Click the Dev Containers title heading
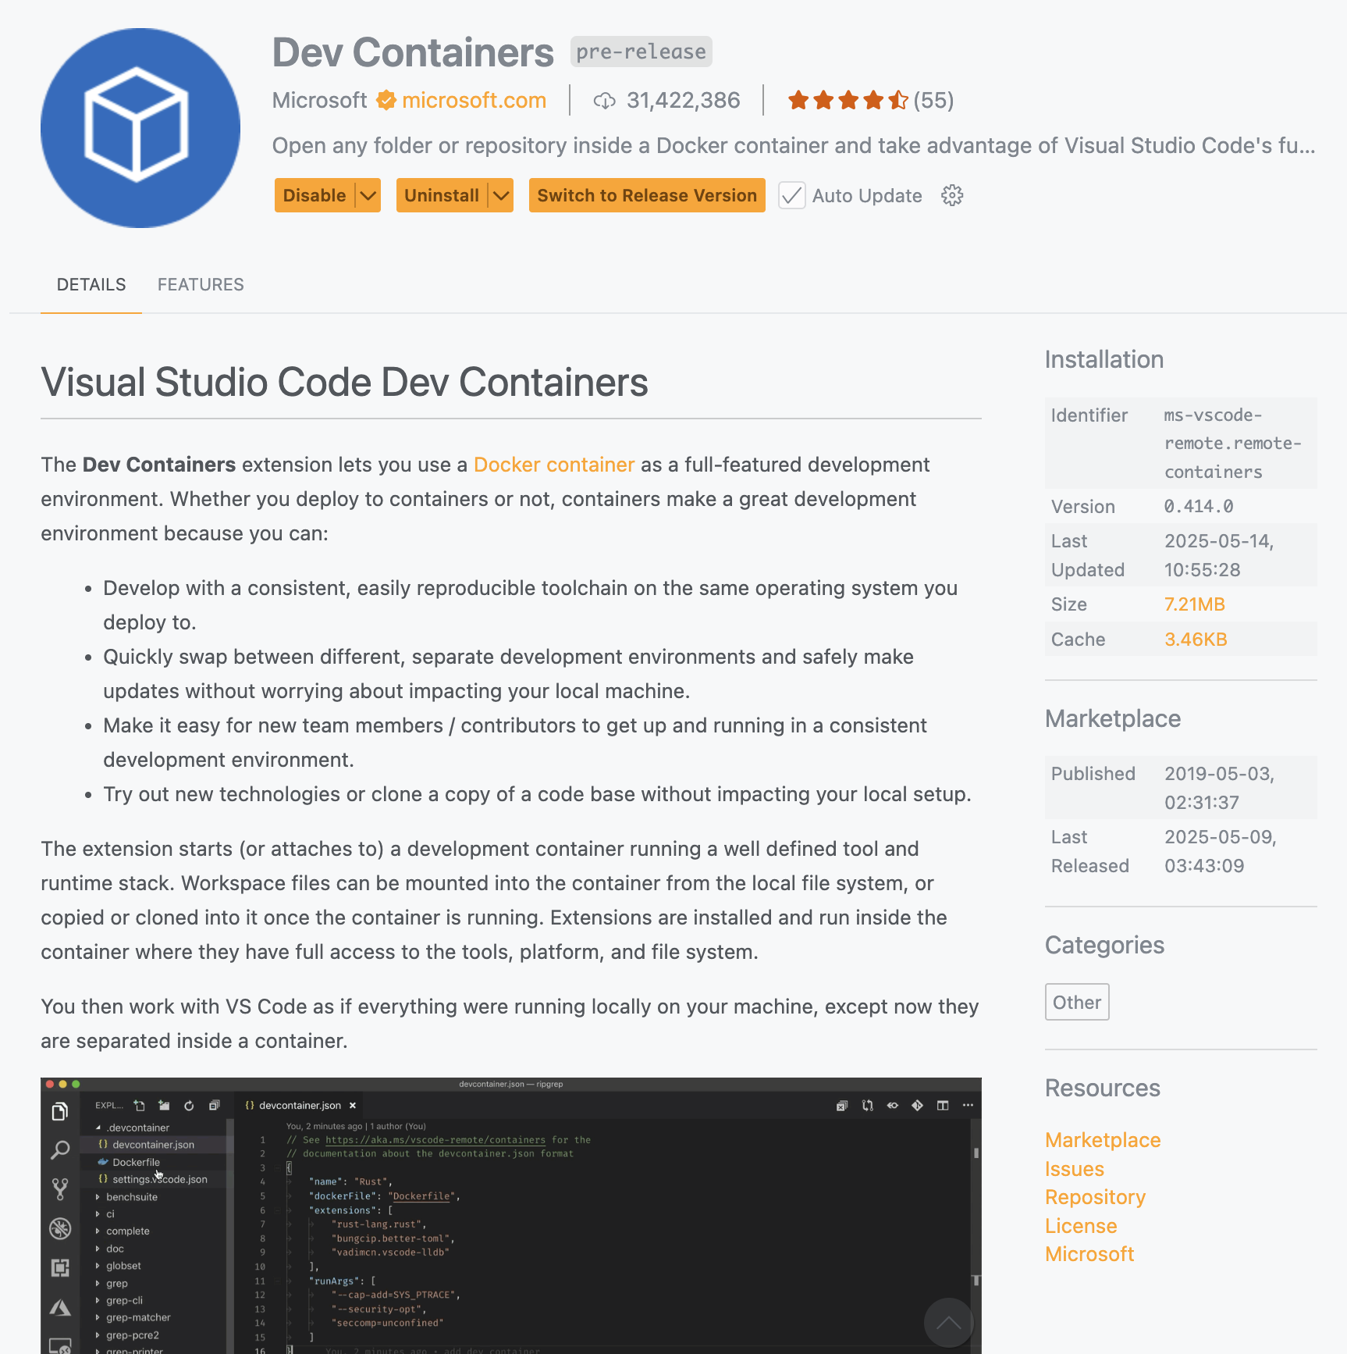 (x=413, y=52)
